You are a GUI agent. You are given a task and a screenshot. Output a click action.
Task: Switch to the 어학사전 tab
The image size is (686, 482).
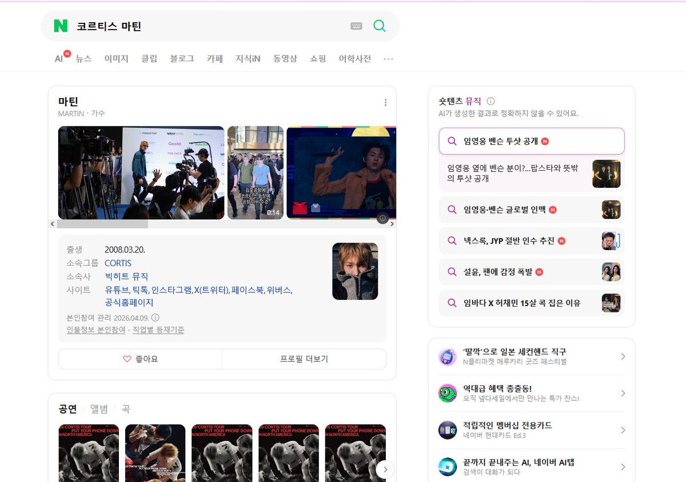click(x=355, y=59)
